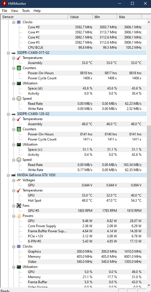Select the PCIe +12V power row
The height and width of the screenshot is (292, 151).
point(87,236)
